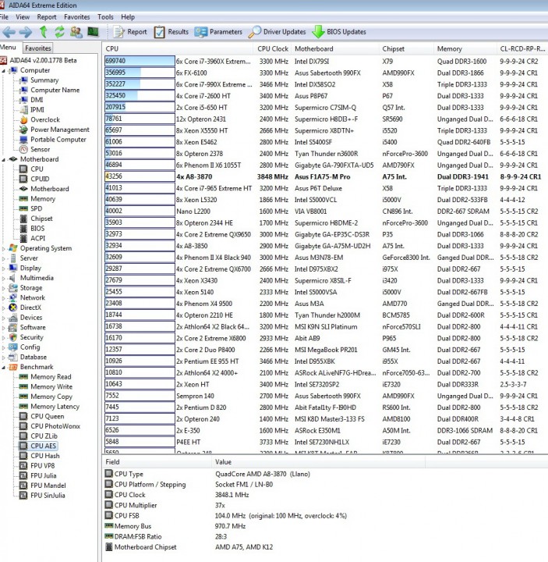This screenshot has width=548, height=562.
Task: Click Driver Updates in toolbar
Action: pyautogui.click(x=277, y=32)
